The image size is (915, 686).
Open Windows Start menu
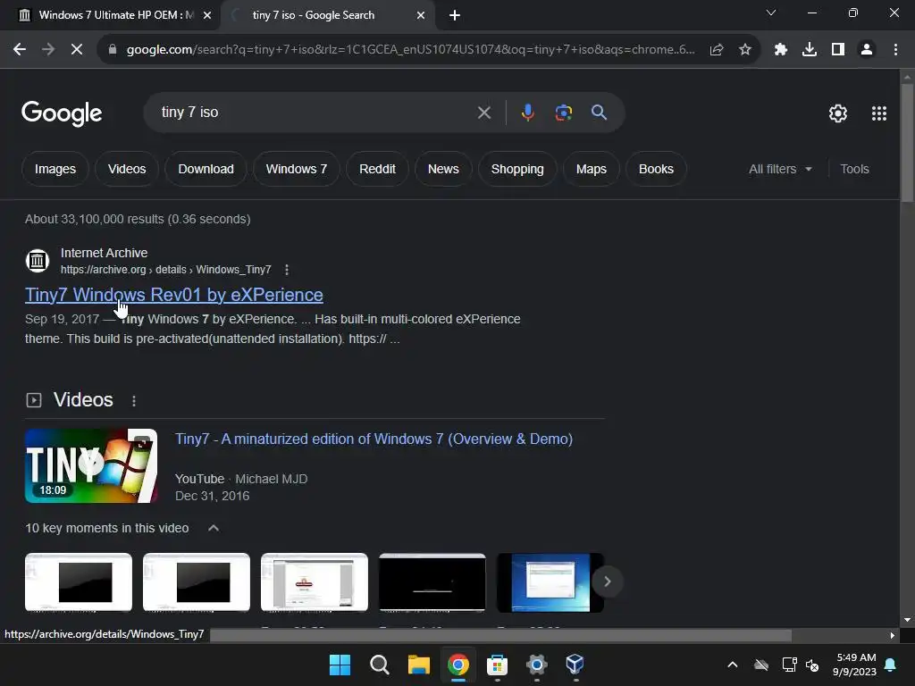tap(340, 665)
